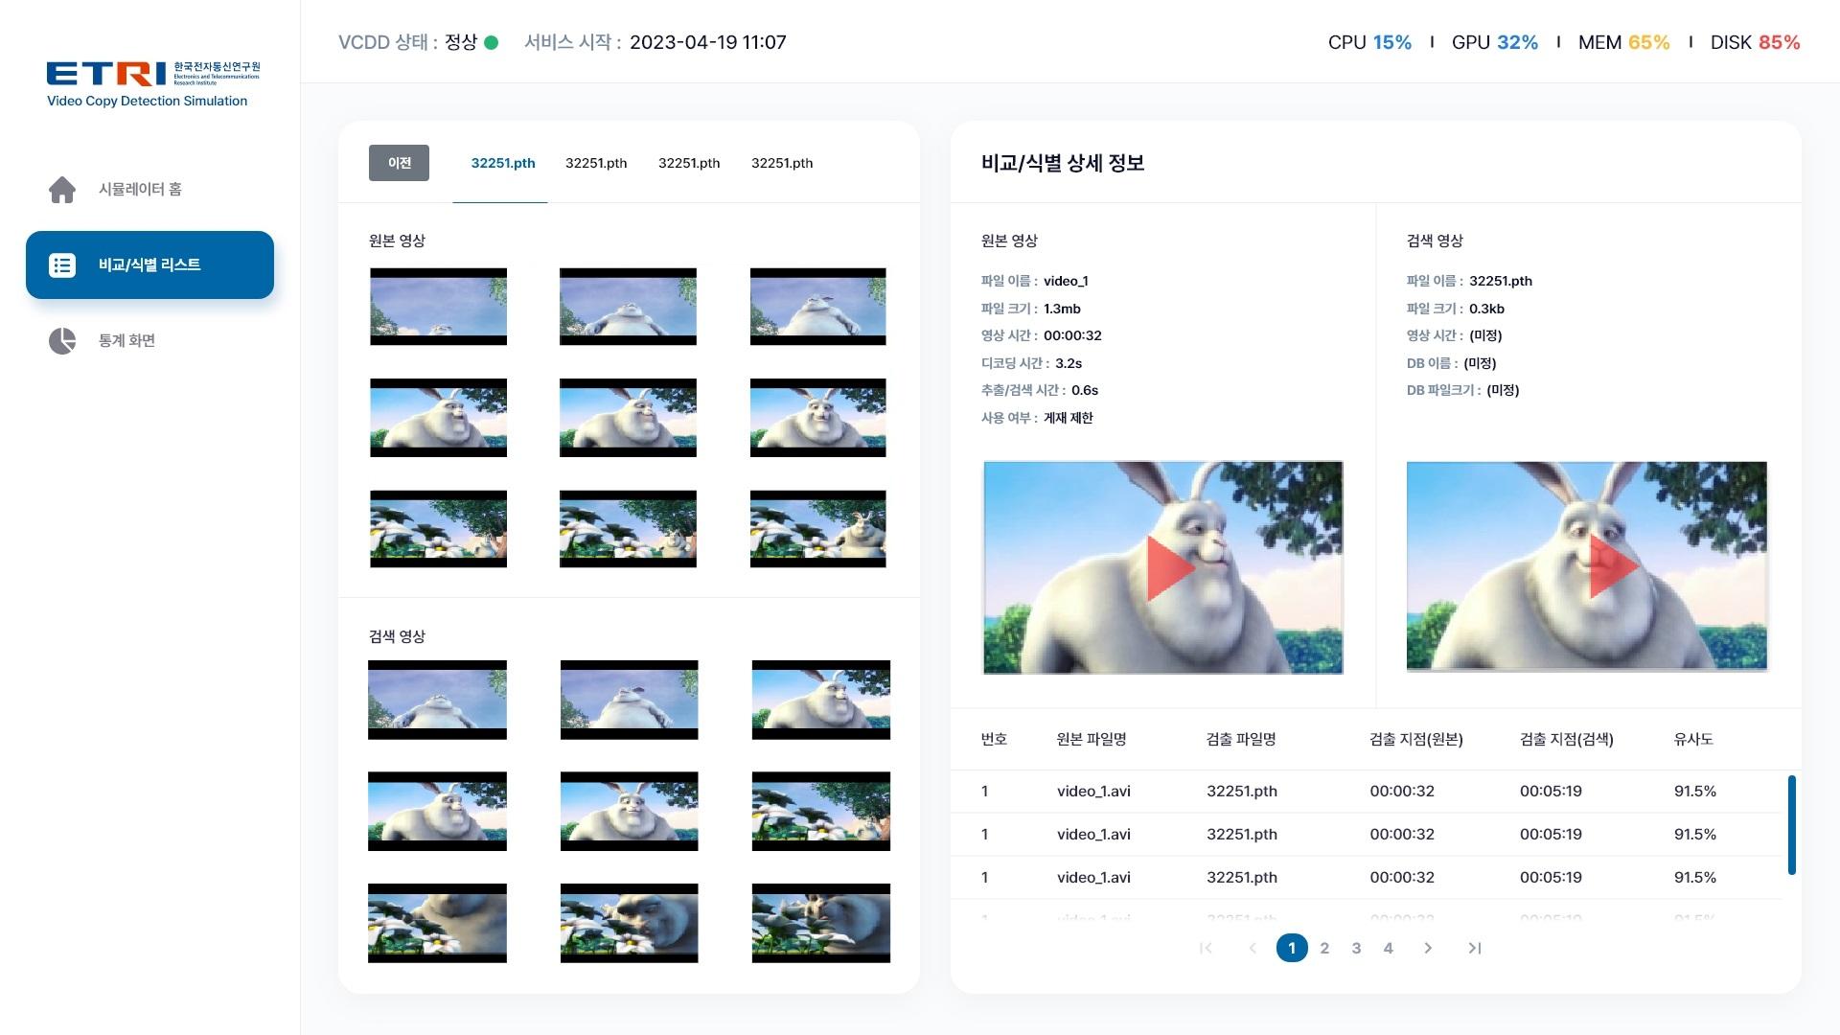Click the 이전 button above the tabs
Screen dimensions: 1840x1035
pyautogui.click(x=399, y=163)
